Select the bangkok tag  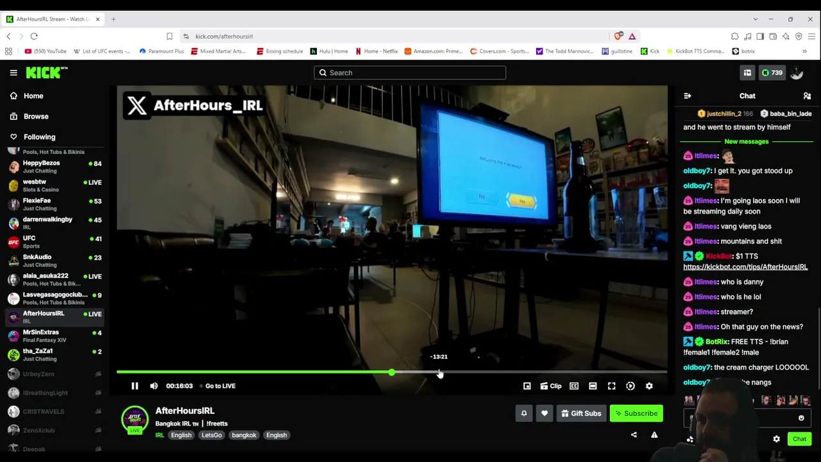point(244,435)
